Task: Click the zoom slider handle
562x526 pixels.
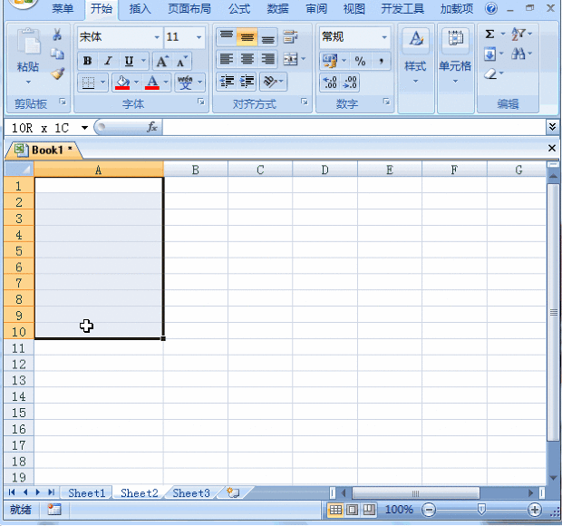Action: [481, 510]
